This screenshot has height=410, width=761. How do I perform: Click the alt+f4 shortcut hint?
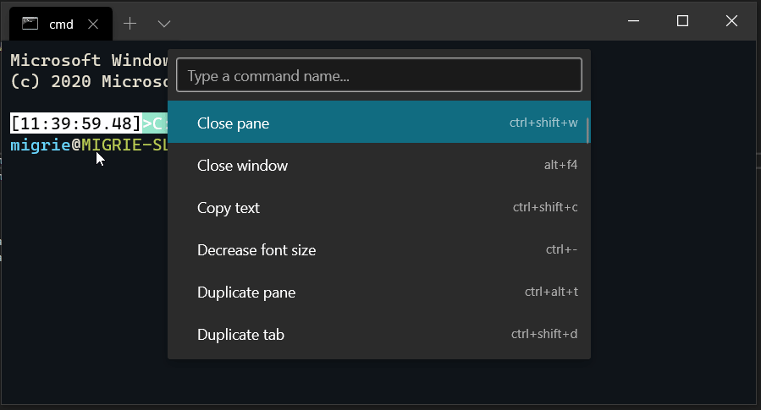[x=560, y=165]
